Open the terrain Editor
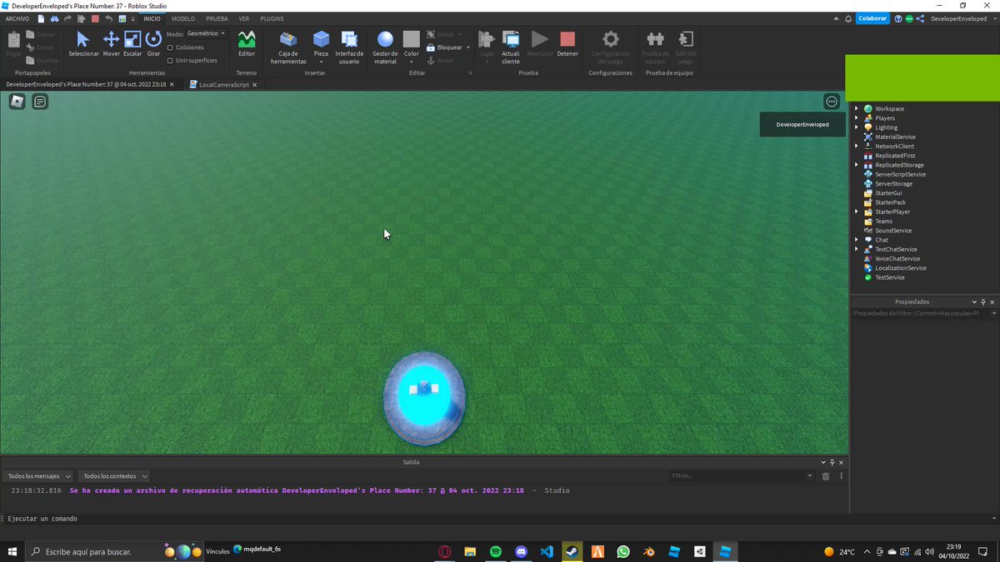 coord(247,44)
